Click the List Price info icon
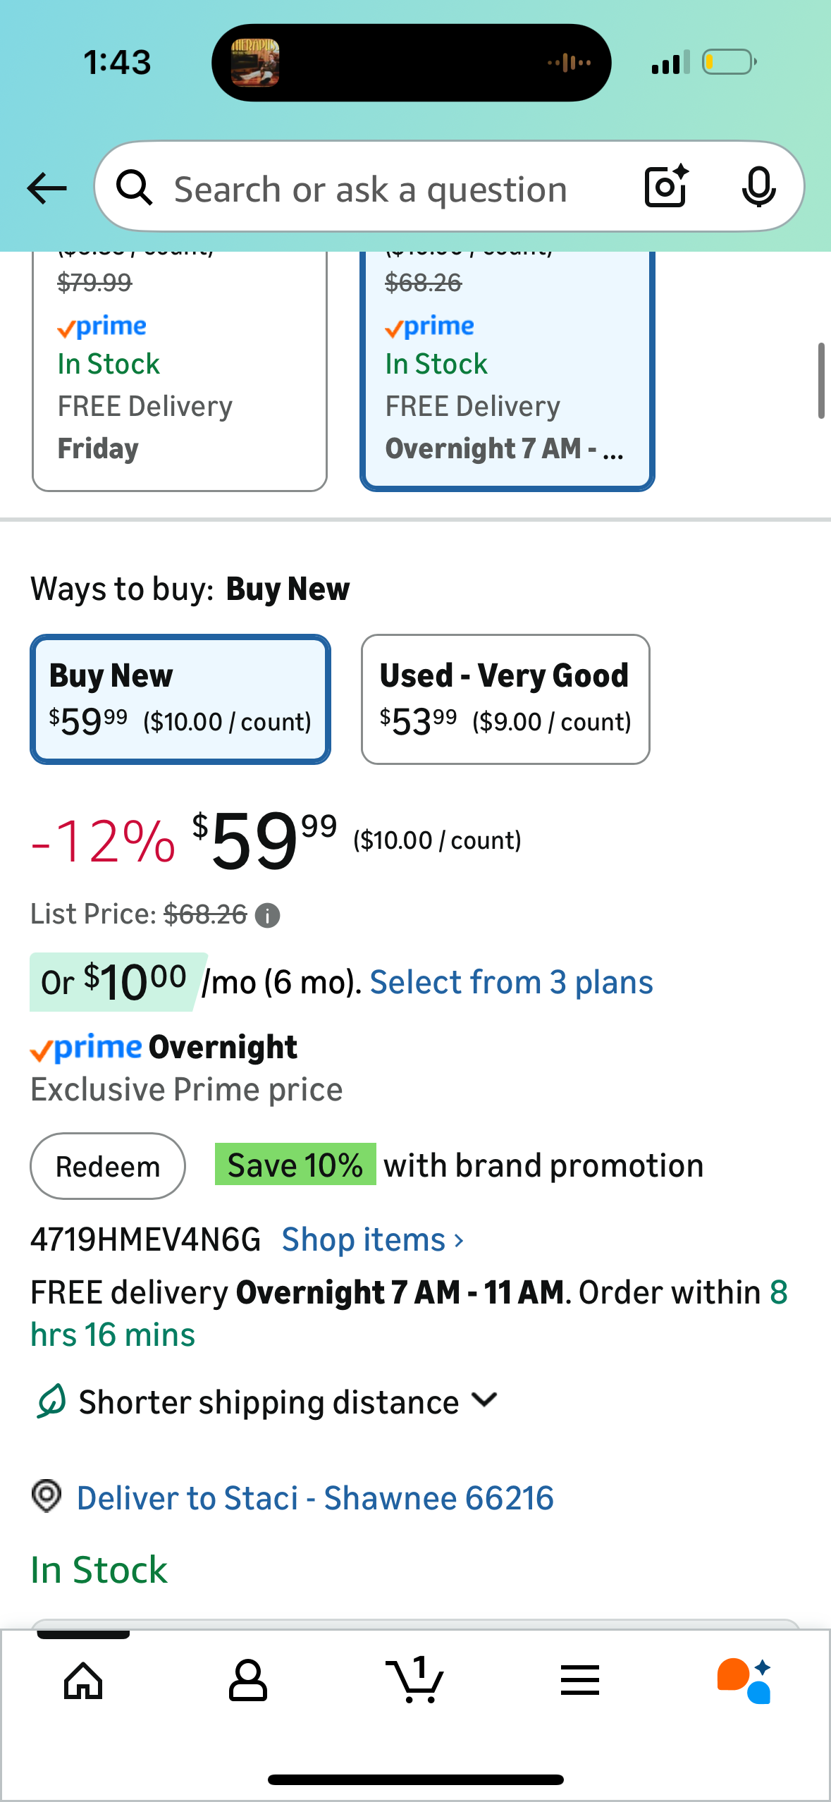Screen dimensions: 831x1802 (x=268, y=916)
